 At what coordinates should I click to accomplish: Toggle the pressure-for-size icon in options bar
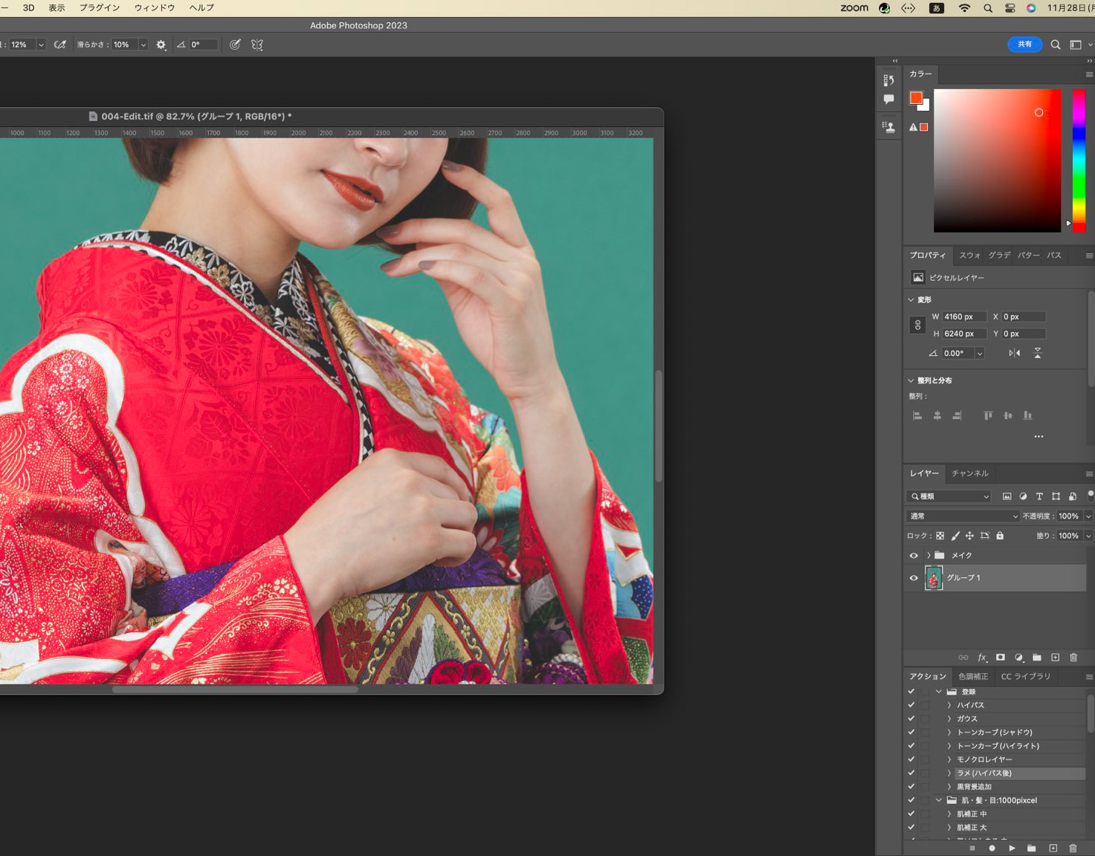tap(235, 45)
